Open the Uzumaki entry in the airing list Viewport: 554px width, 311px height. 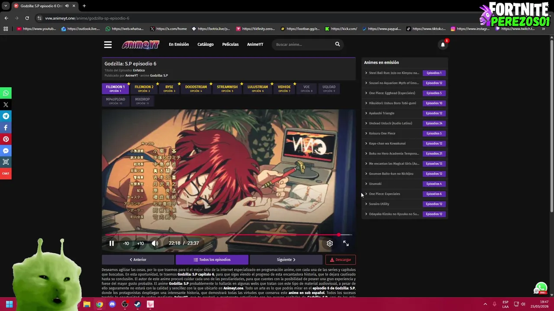375,184
